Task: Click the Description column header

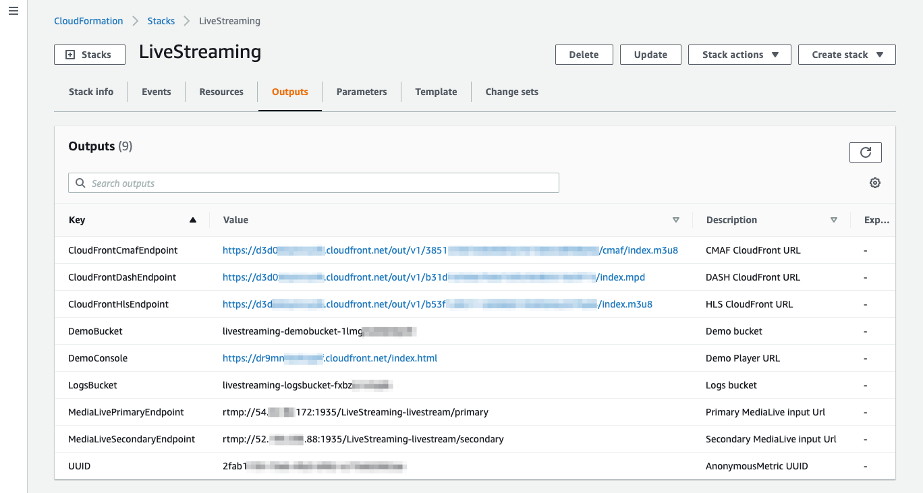Action: [x=731, y=220]
